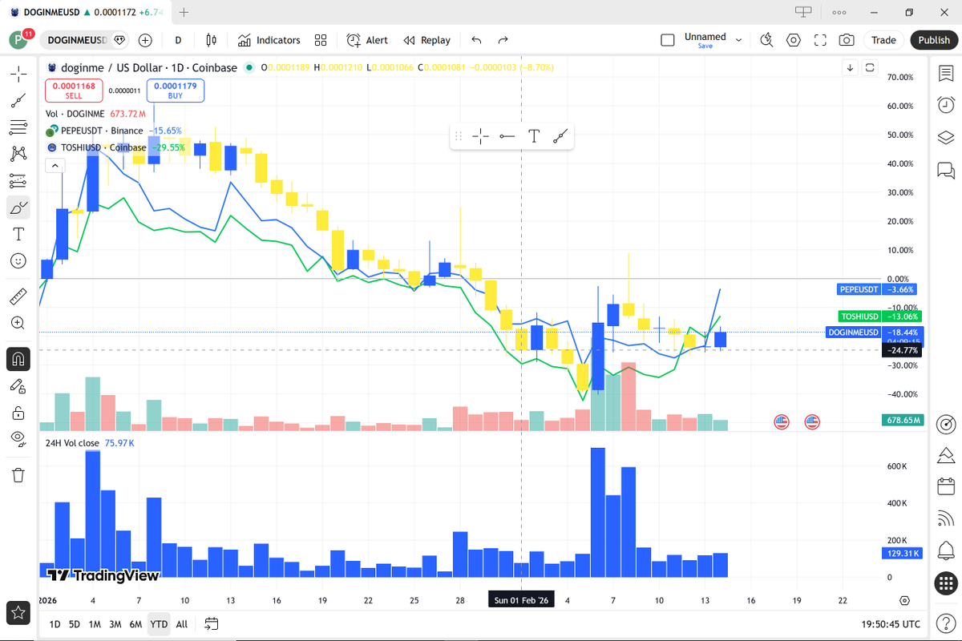Image resolution: width=962 pixels, height=641 pixels.
Task: Open the notifications bell panel
Action: 946,550
